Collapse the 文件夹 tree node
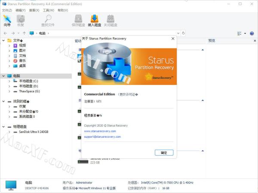258x193 pixels. coord(3,40)
